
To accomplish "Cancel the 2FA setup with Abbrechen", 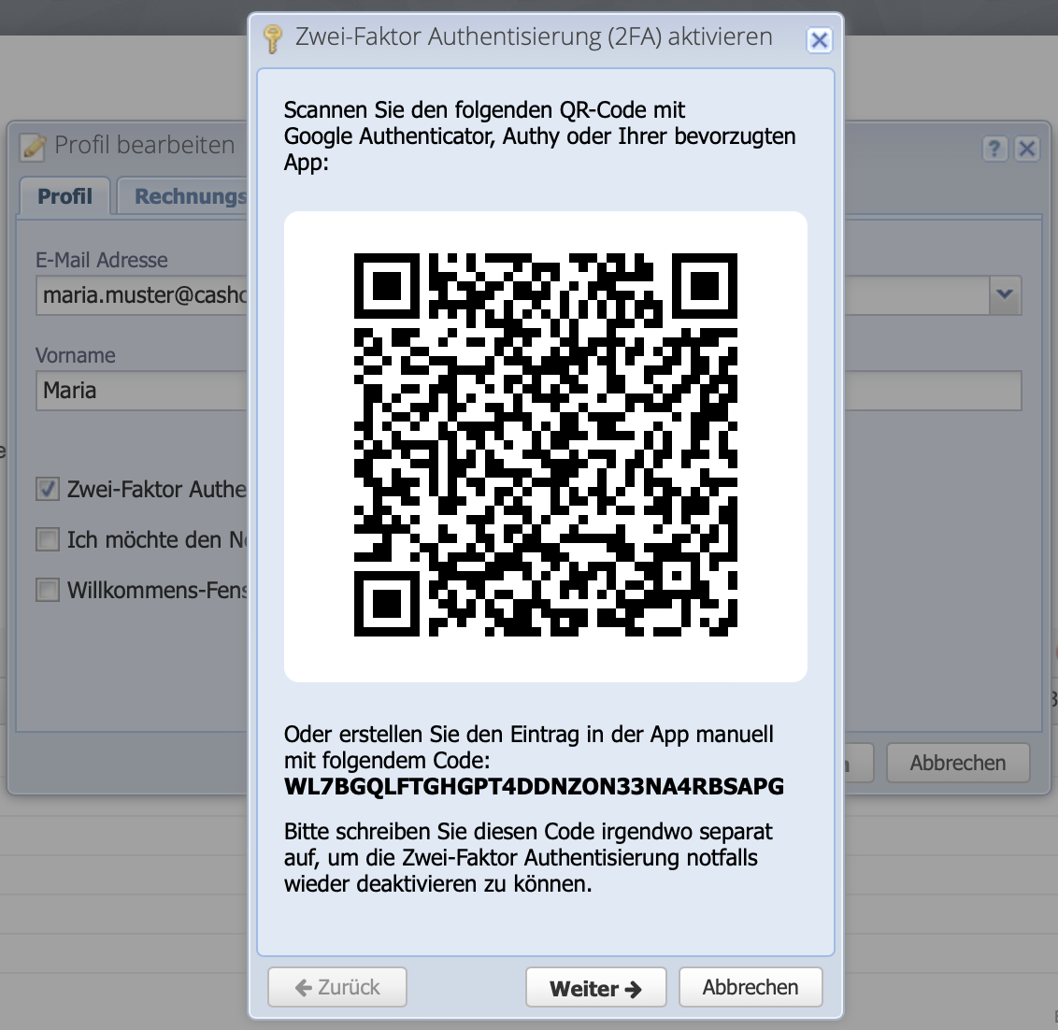I will 750,987.
